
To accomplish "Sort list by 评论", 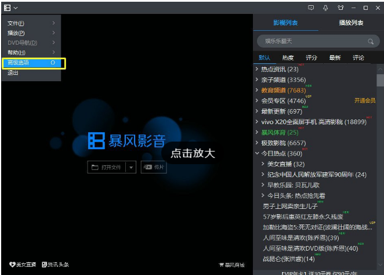I will (x=358, y=58).
